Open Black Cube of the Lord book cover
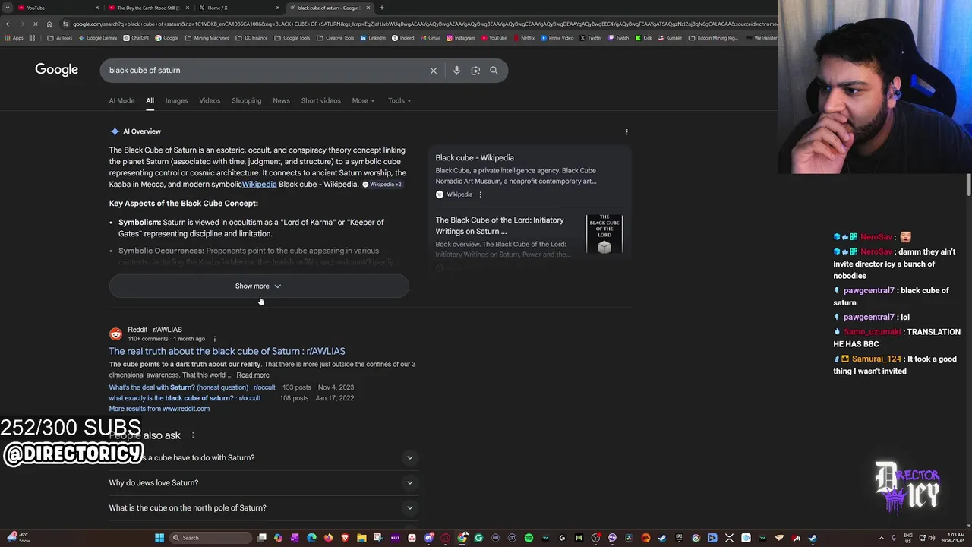 pyautogui.click(x=604, y=235)
